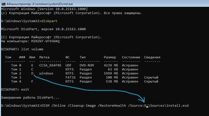This screenshot has height=116, width=209.
Task: Click the cmd.exe icon in title bar
Action: coord(3,3)
